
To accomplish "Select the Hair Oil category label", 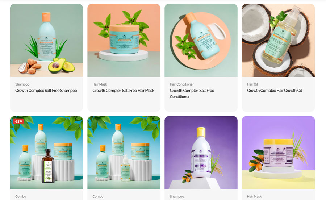I will coord(252,84).
